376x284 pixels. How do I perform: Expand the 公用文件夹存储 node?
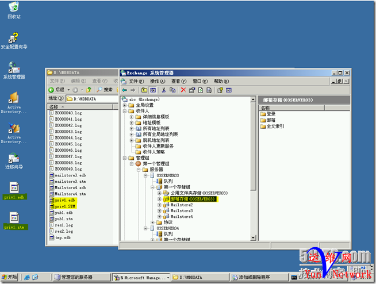coord(159,193)
